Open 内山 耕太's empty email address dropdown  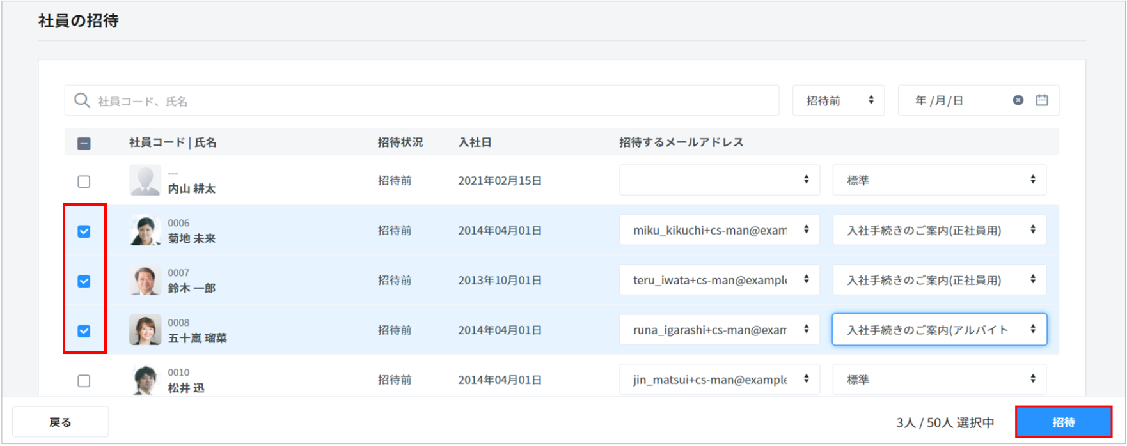[719, 180]
